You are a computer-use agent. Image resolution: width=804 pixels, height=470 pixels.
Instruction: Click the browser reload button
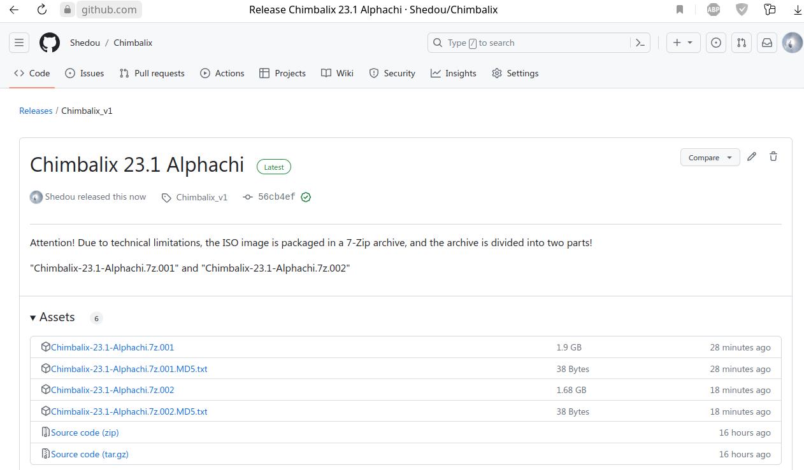(42, 10)
